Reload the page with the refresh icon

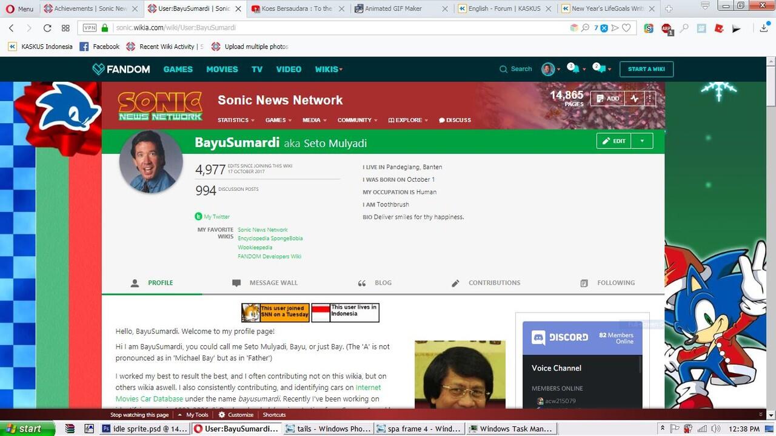47,28
